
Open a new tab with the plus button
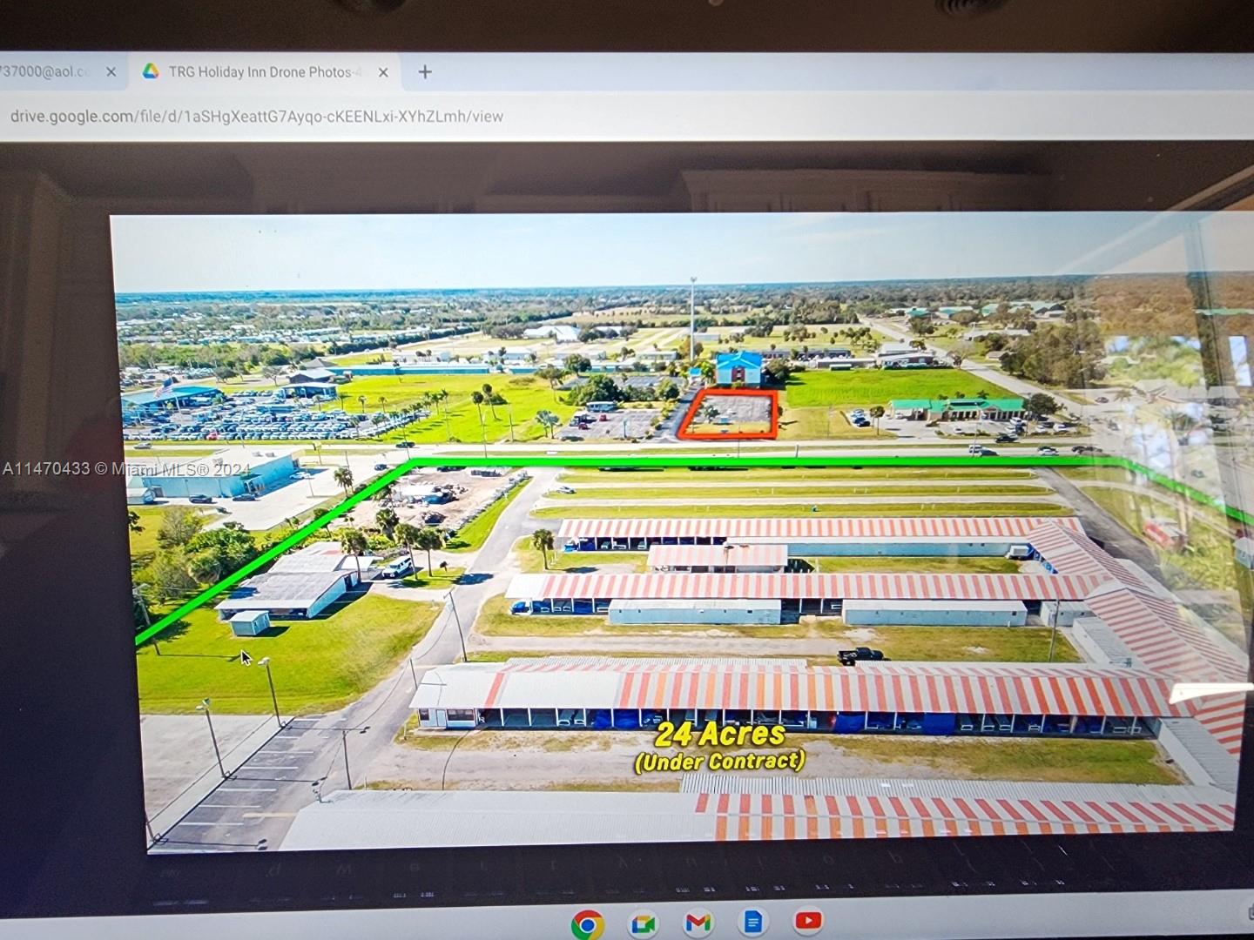click(x=425, y=72)
